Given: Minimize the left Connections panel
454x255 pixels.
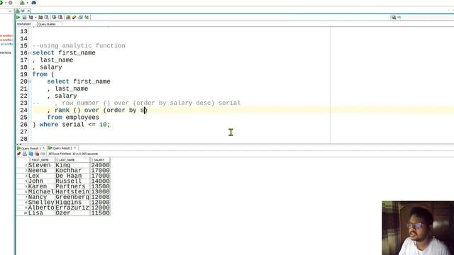Looking at the screenshot, I should 10,11.
